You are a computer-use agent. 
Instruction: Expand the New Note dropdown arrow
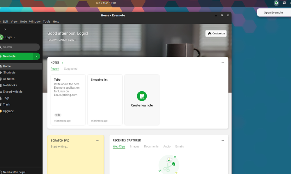37,56
